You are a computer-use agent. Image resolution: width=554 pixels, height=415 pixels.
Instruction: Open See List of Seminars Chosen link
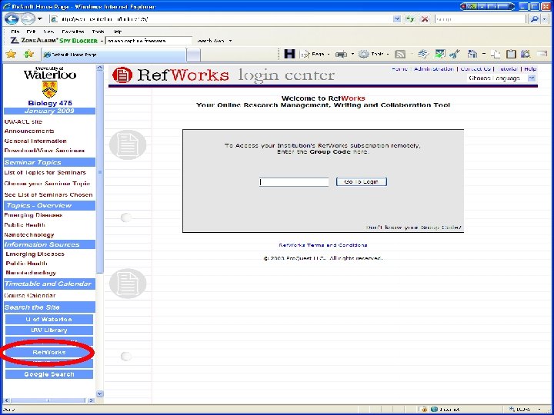click(48, 194)
